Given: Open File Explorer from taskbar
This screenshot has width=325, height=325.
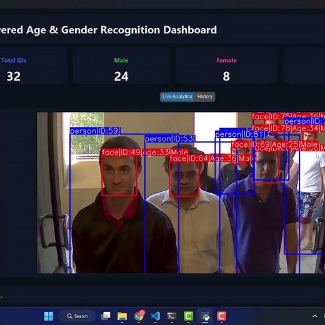Looking at the screenshot, I should tap(122, 316).
